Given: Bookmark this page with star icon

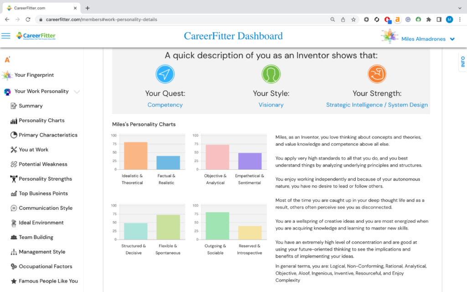Looking at the screenshot, I should coord(353,19).
